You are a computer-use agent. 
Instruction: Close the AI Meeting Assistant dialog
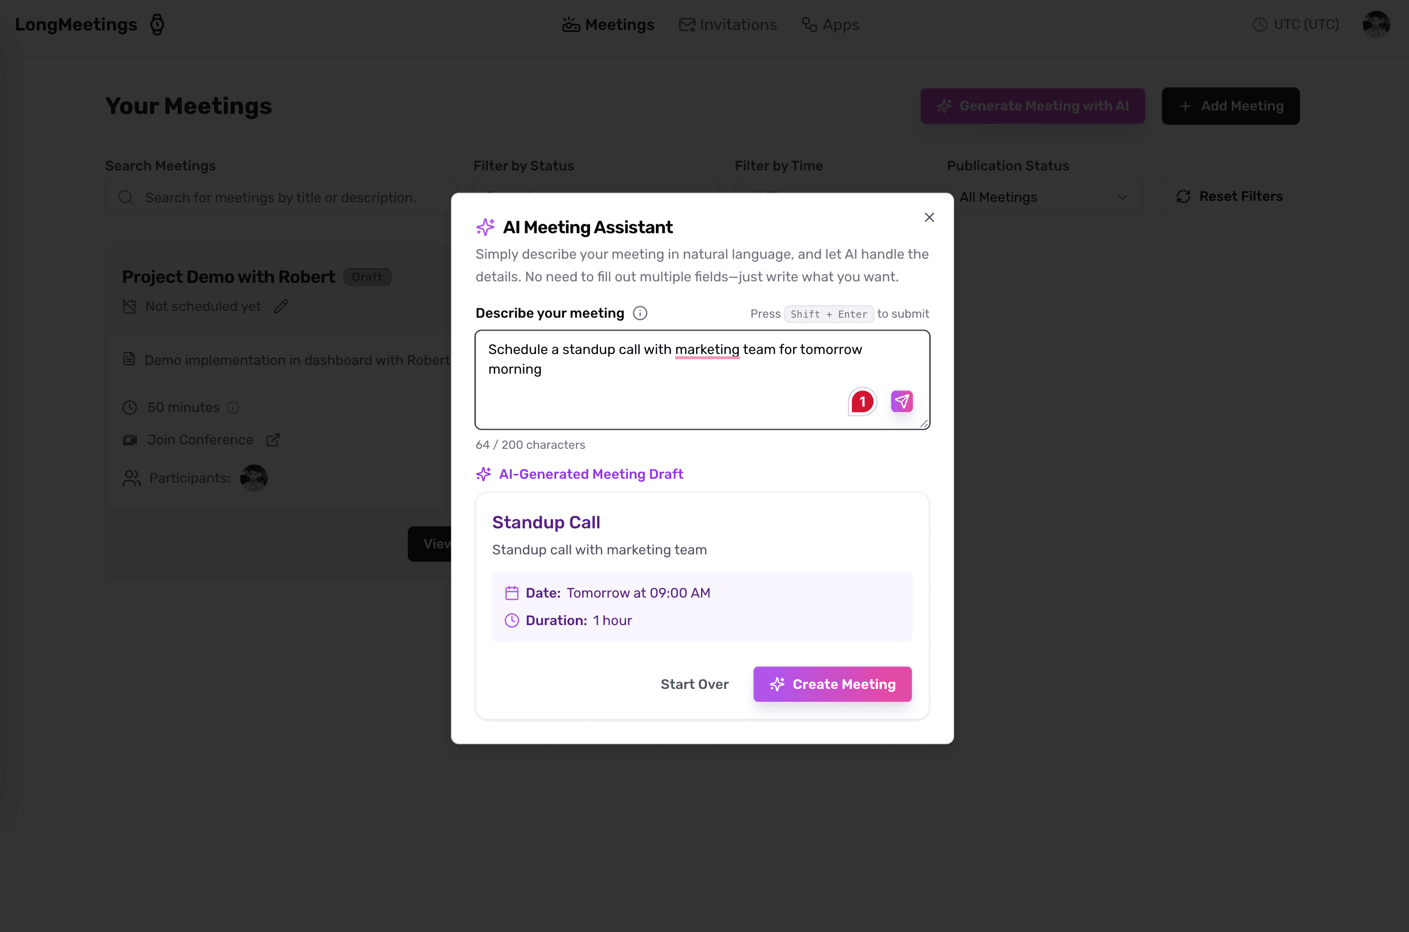point(929,218)
